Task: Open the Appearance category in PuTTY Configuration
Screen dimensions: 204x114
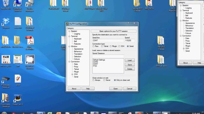Action: coord(79,49)
